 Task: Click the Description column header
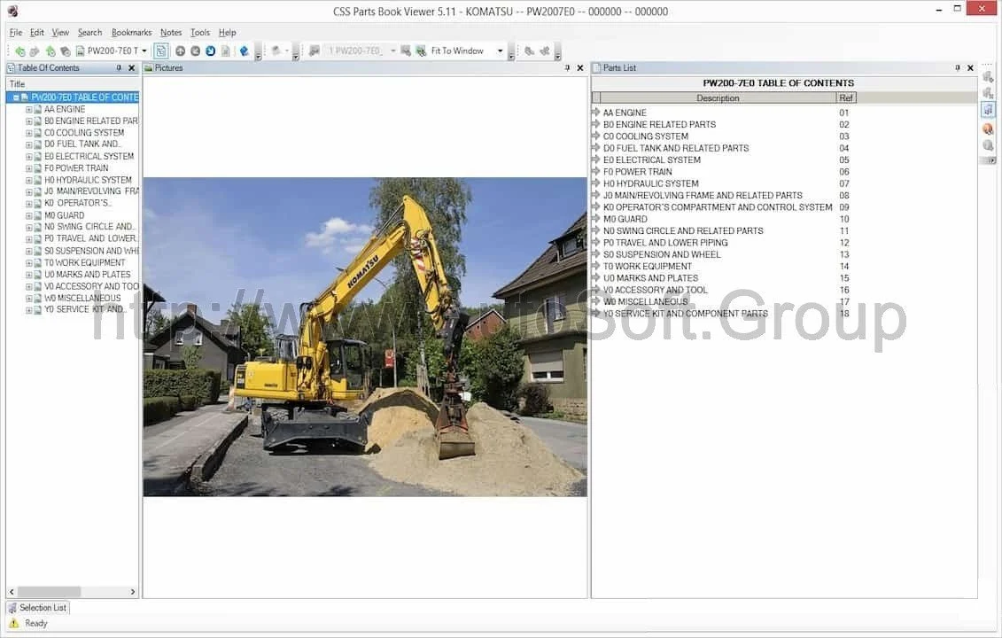[x=717, y=98]
